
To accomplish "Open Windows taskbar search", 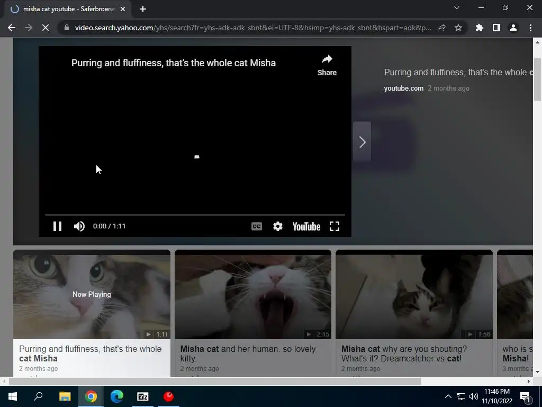I will point(38,396).
